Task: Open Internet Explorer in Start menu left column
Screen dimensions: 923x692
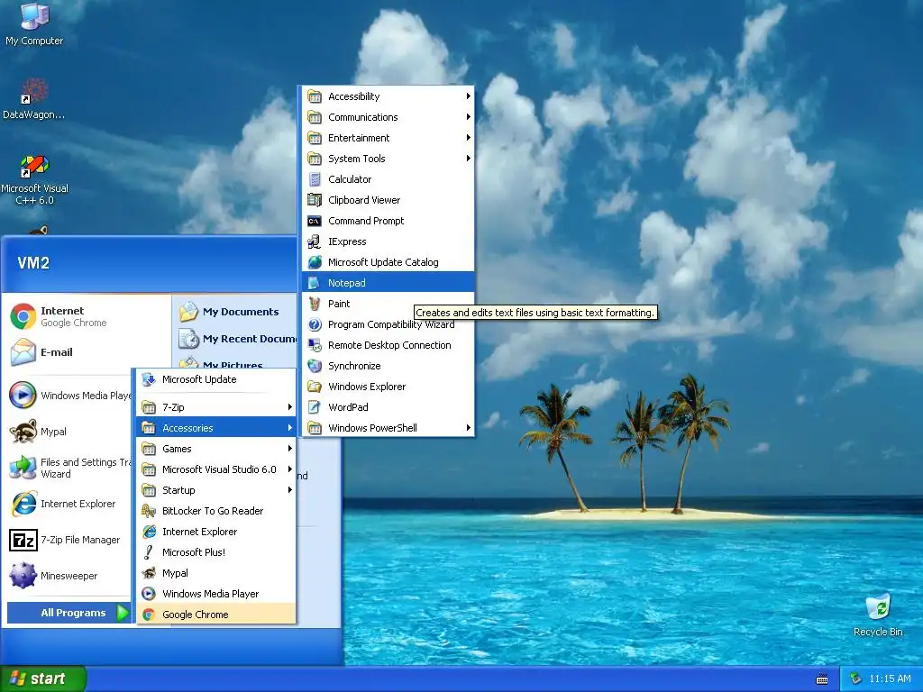Action: tap(69, 504)
